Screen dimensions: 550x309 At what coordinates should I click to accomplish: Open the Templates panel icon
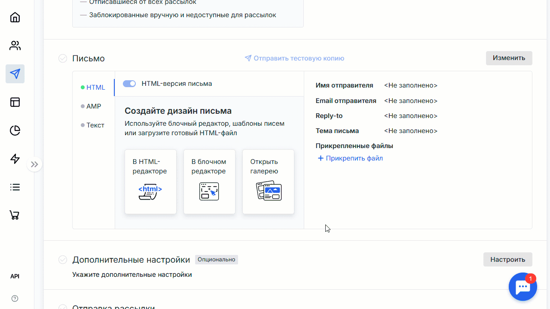[15, 102]
